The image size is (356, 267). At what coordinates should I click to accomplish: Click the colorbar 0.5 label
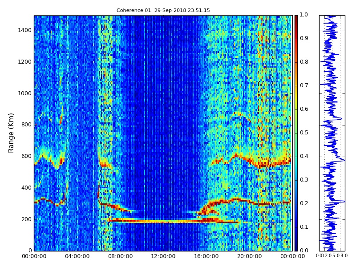point(304,133)
